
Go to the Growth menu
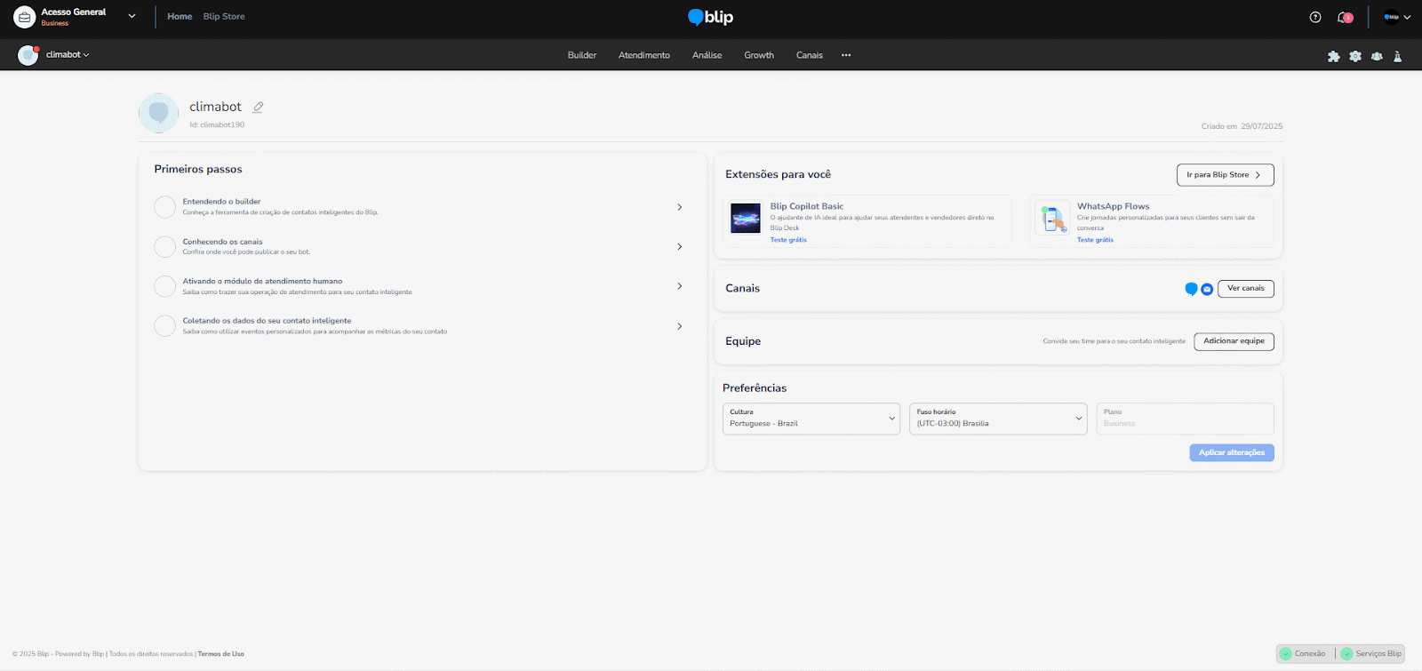pos(759,55)
